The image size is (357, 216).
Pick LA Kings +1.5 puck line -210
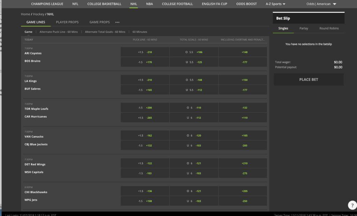pyautogui.click(x=145, y=80)
